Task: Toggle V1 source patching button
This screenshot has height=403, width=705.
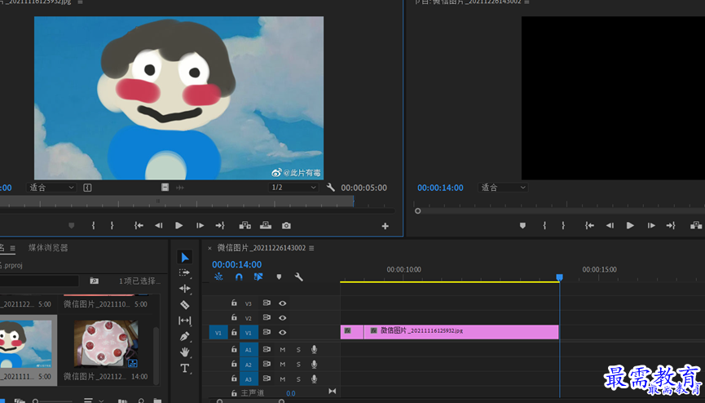Action: (218, 333)
